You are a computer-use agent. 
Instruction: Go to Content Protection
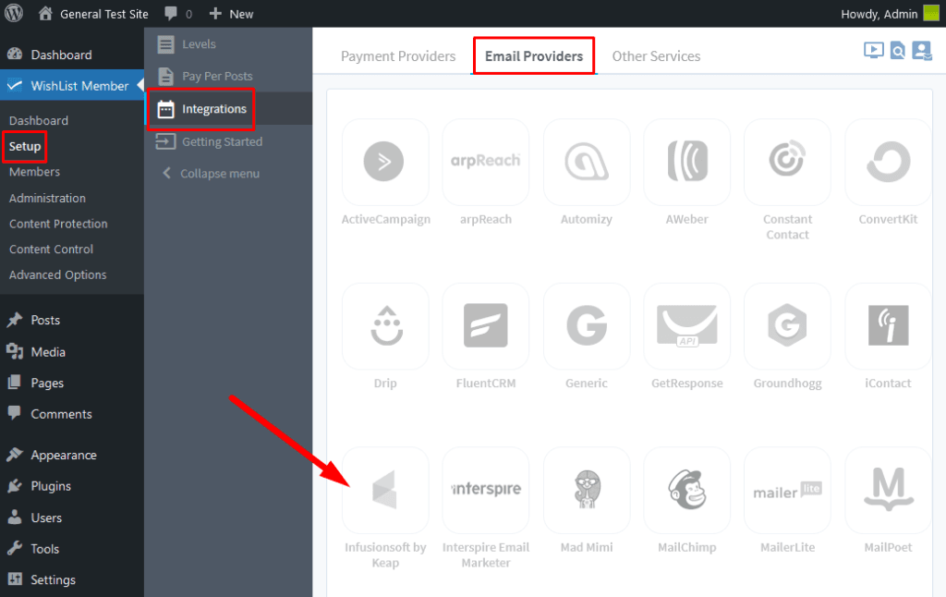(58, 224)
